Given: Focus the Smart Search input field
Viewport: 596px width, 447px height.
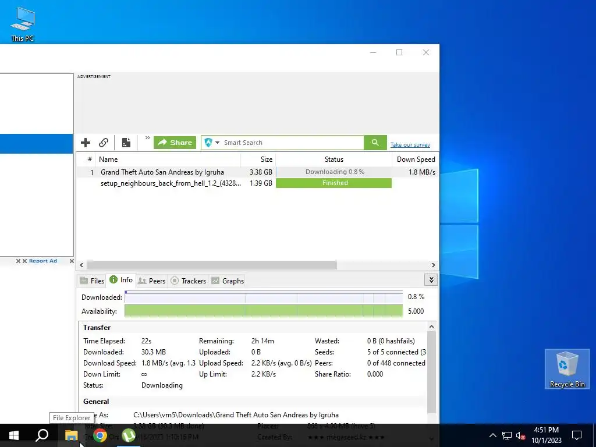Looking at the screenshot, I should (293, 143).
